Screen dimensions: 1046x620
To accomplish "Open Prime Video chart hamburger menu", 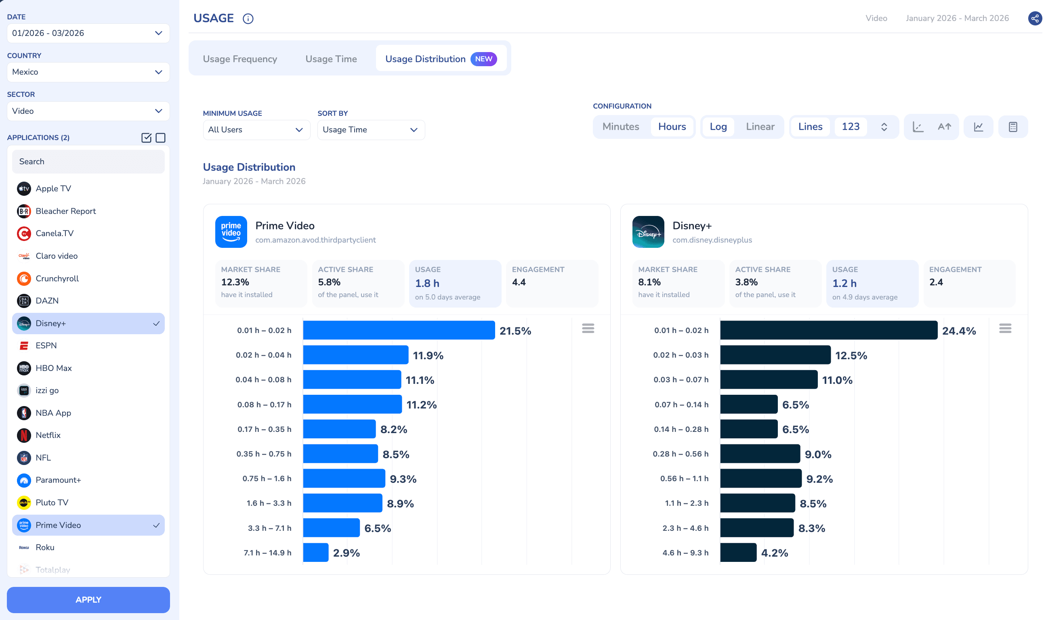I will click(588, 329).
